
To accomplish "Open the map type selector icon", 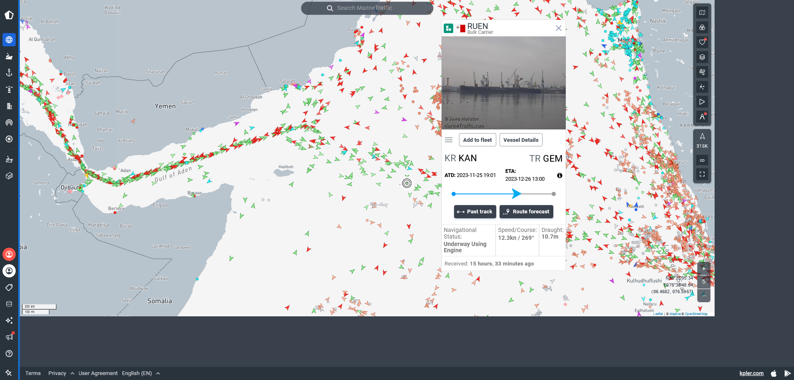I will click(702, 12).
